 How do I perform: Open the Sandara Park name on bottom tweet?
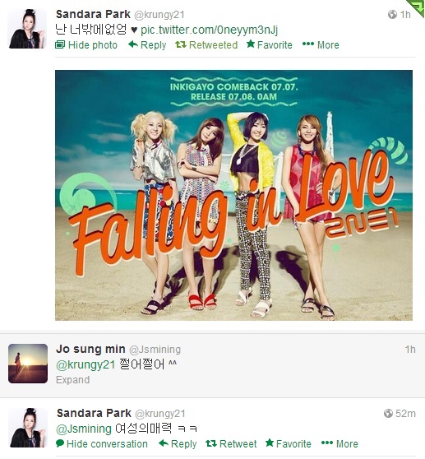tap(94, 413)
